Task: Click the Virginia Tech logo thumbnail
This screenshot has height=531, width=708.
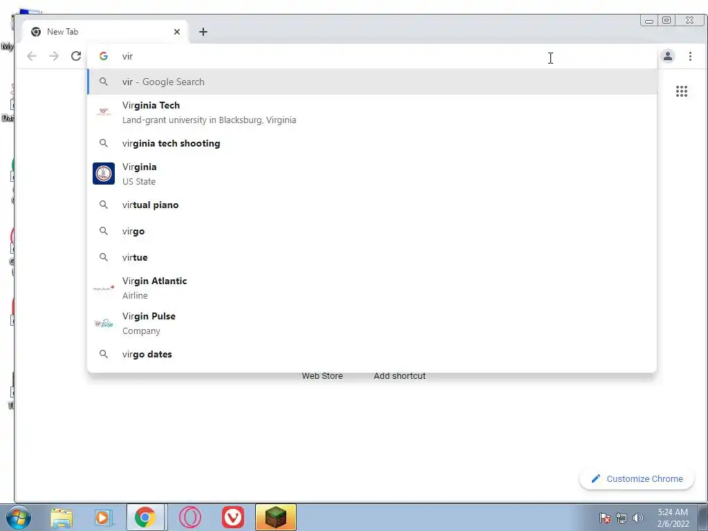Action: [x=104, y=112]
